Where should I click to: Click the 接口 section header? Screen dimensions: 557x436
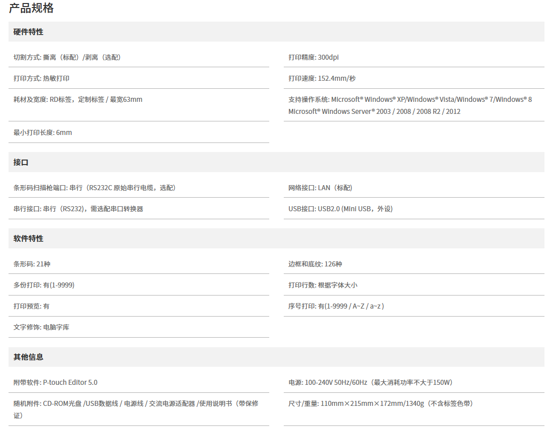tap(21, 162)
